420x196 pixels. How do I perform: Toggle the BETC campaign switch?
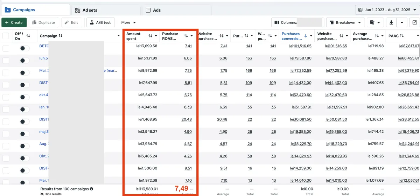pyautogui.click(x=24, y=48)
